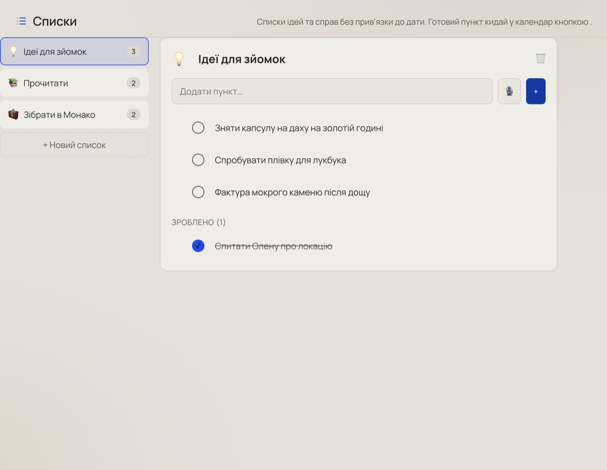Click the suitcase icon beside Зібрати в Монако

point(13,114)
